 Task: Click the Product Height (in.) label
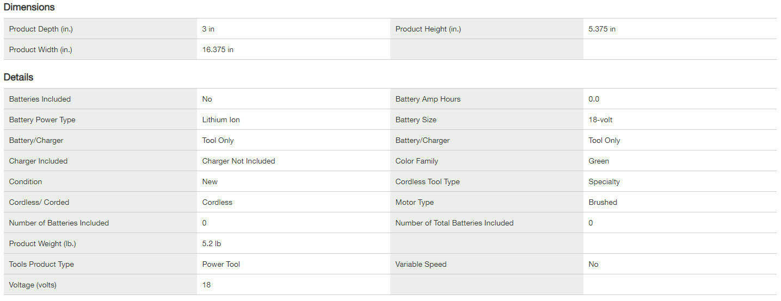coord(428,29)
